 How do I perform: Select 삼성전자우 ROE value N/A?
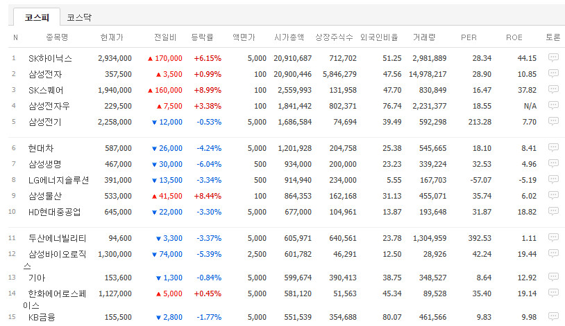(530, 106)
